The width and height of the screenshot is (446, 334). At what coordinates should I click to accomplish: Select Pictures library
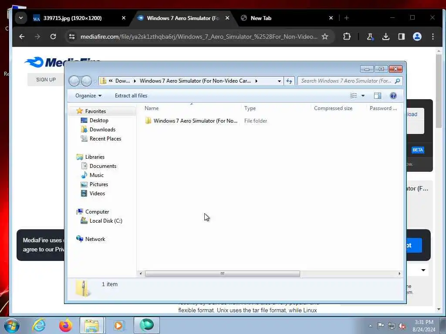[x=99, y=184]
